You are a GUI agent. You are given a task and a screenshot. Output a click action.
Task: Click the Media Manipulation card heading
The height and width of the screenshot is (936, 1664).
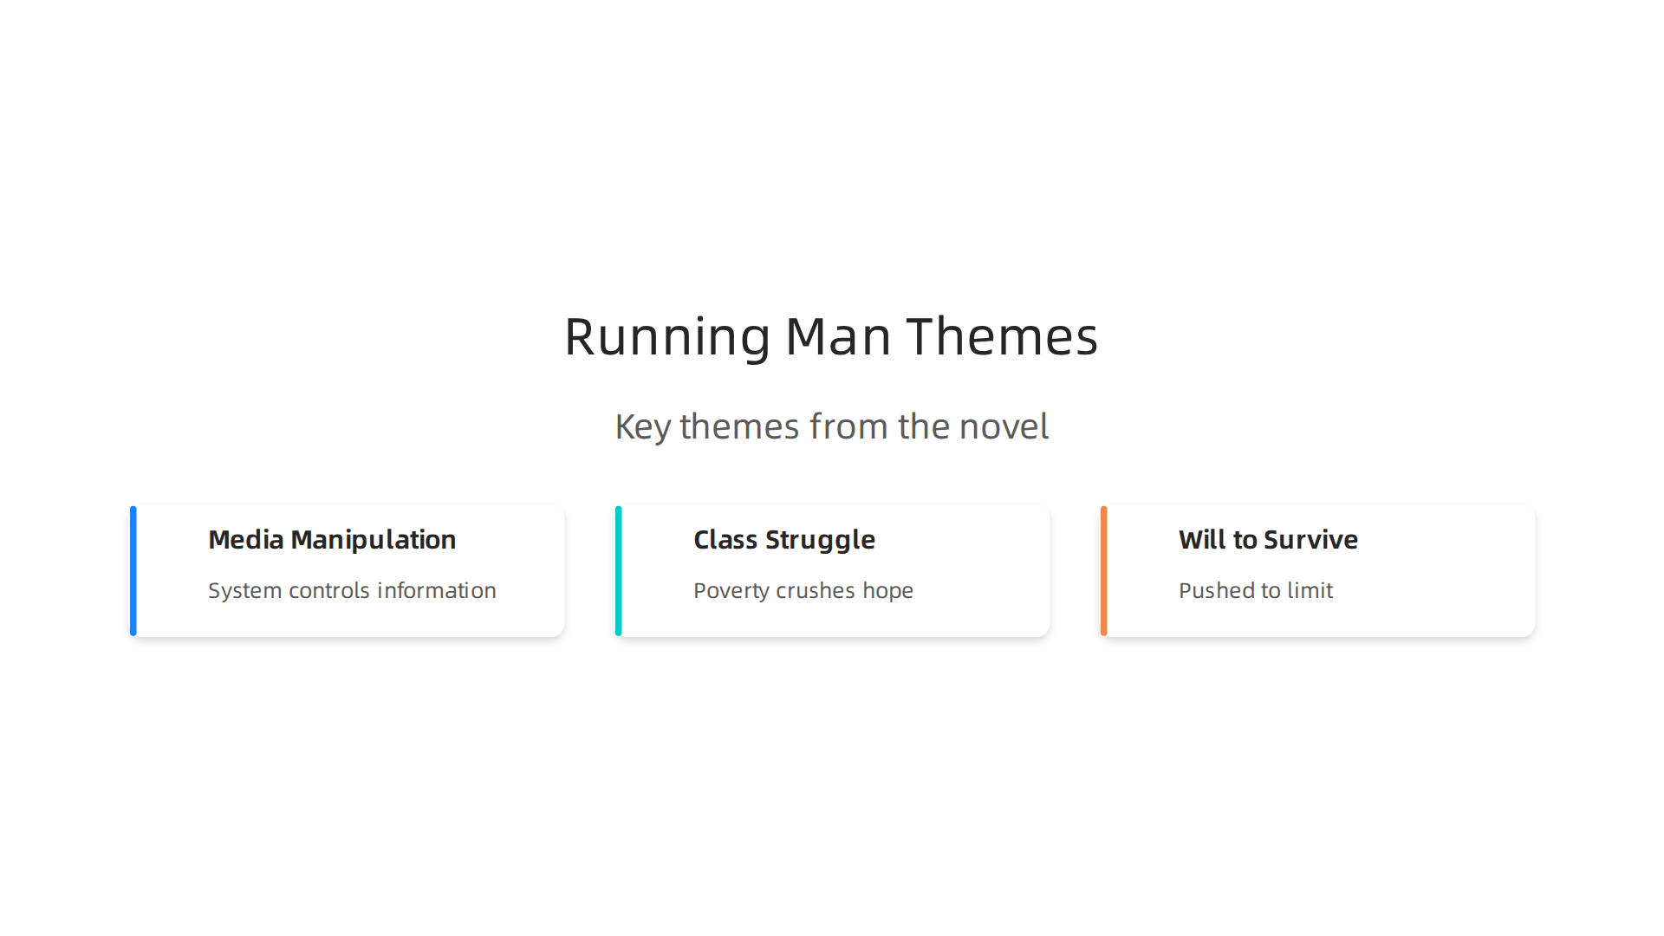(x=332, y=540)
